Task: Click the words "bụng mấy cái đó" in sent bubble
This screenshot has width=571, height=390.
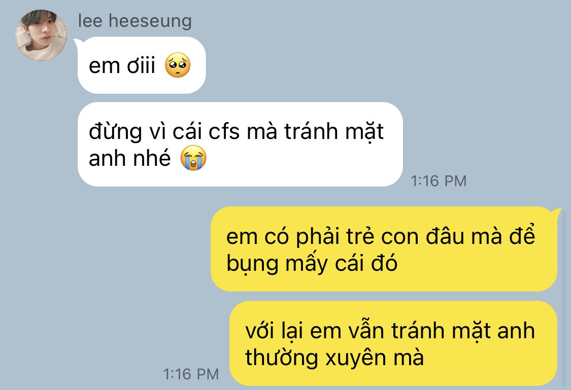Action: pyautogui.click(x=312, y=263)
